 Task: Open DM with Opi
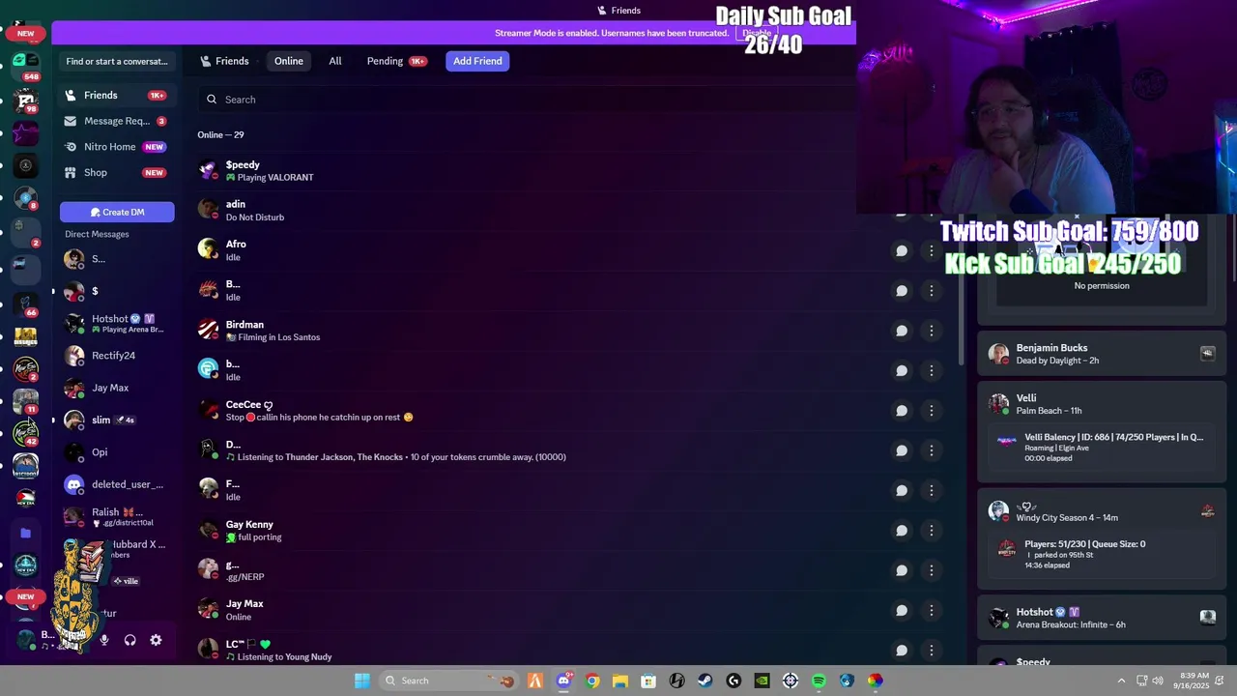[117, 452]
